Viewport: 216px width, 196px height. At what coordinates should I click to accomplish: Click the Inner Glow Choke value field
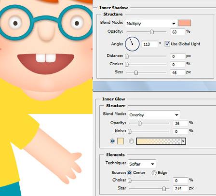[180, 181]
